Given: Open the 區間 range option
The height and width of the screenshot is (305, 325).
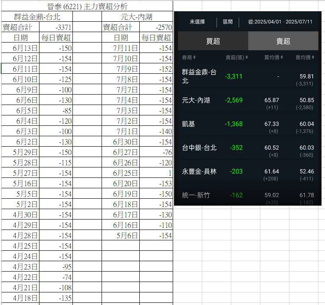Looking at the screenshot, I should coord(227,22).
